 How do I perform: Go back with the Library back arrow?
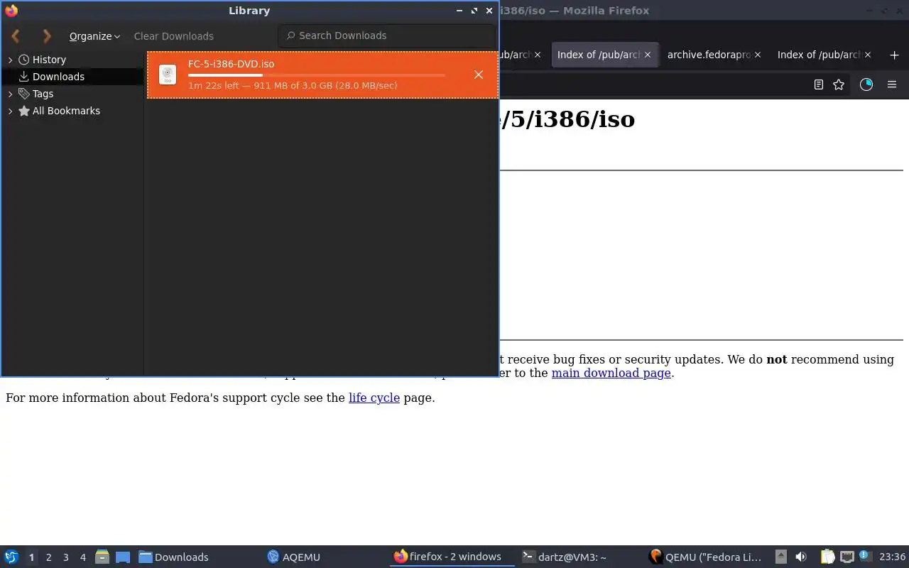click(16, 35)
